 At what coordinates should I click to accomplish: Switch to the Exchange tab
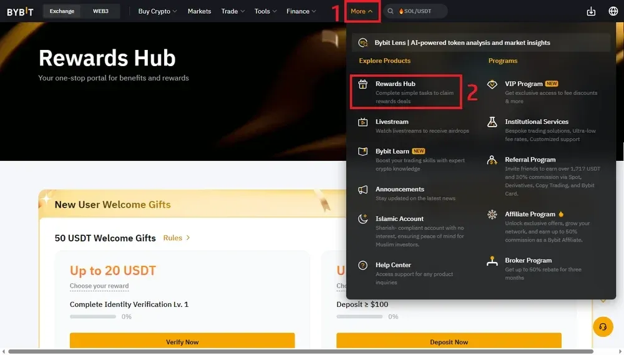pyautogui.click(x=62, y=11)
